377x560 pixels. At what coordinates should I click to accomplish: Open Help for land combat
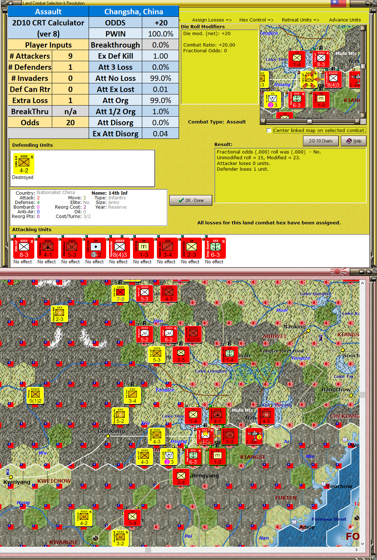pos(354,141)
